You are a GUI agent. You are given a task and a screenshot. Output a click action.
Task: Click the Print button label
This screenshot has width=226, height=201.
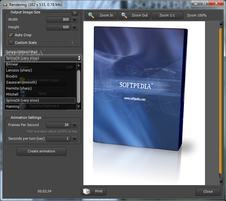(99, 191)
